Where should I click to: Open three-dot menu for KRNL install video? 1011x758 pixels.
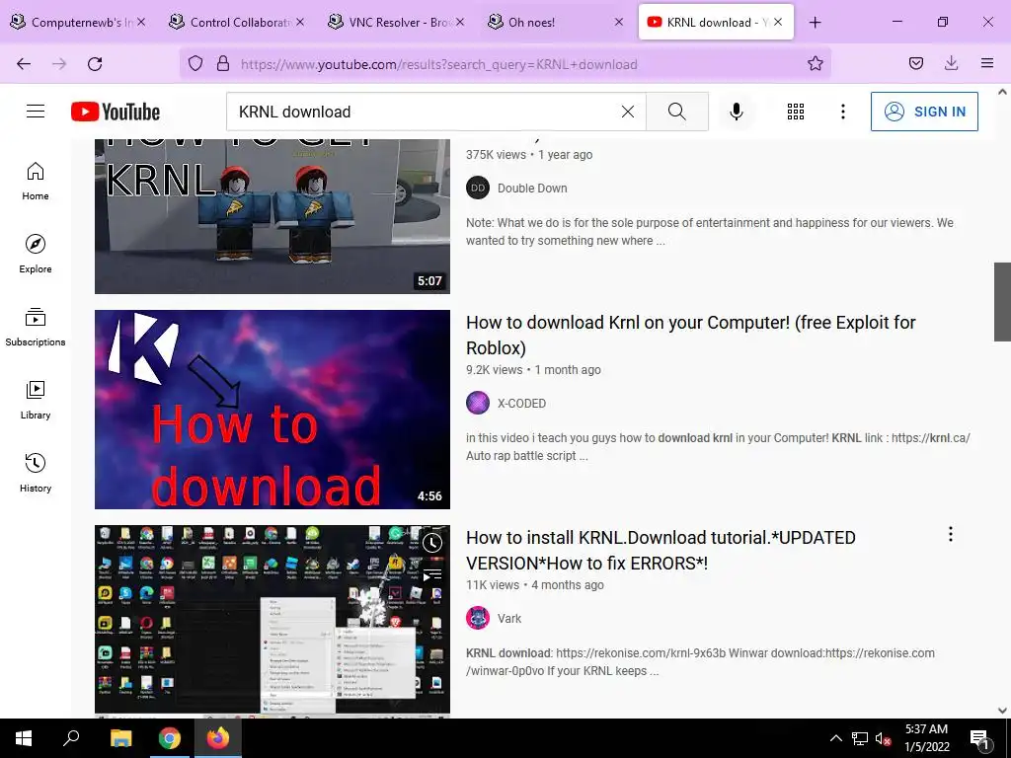coord(951,534)
